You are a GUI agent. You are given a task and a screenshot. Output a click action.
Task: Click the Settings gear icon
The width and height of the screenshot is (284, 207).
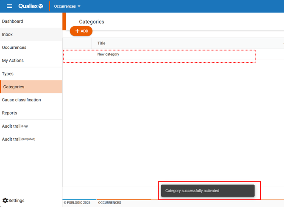pyautogui.click(x=5, y=200)
